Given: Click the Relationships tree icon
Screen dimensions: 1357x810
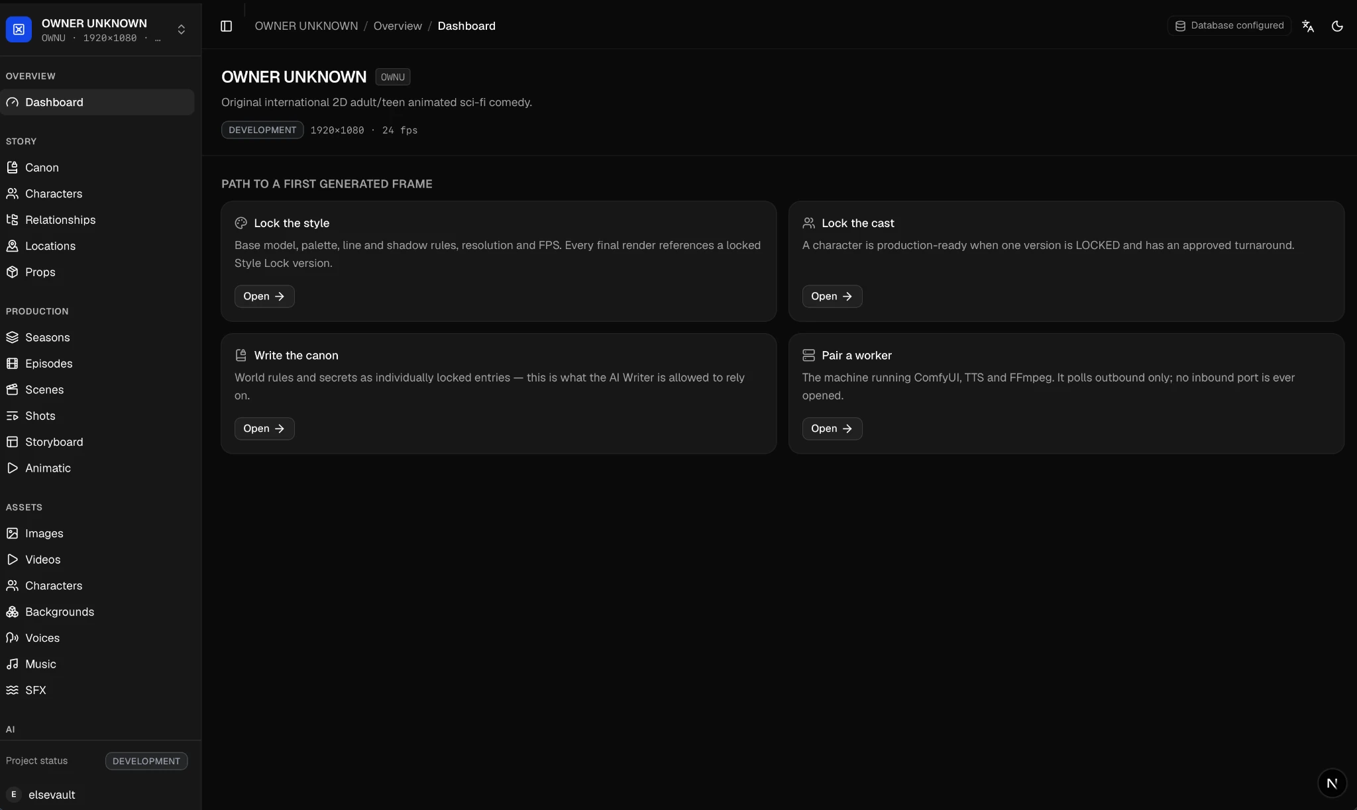Looking at the screenshot, I should [x=12, y=220].
